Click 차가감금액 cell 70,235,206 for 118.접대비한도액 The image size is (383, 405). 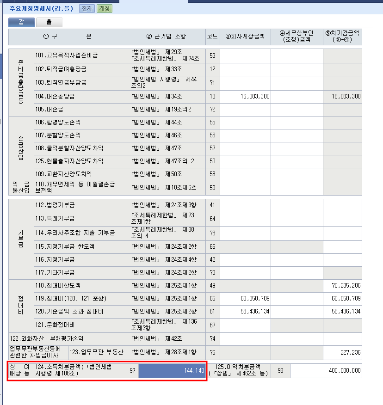tap(342, 286)
